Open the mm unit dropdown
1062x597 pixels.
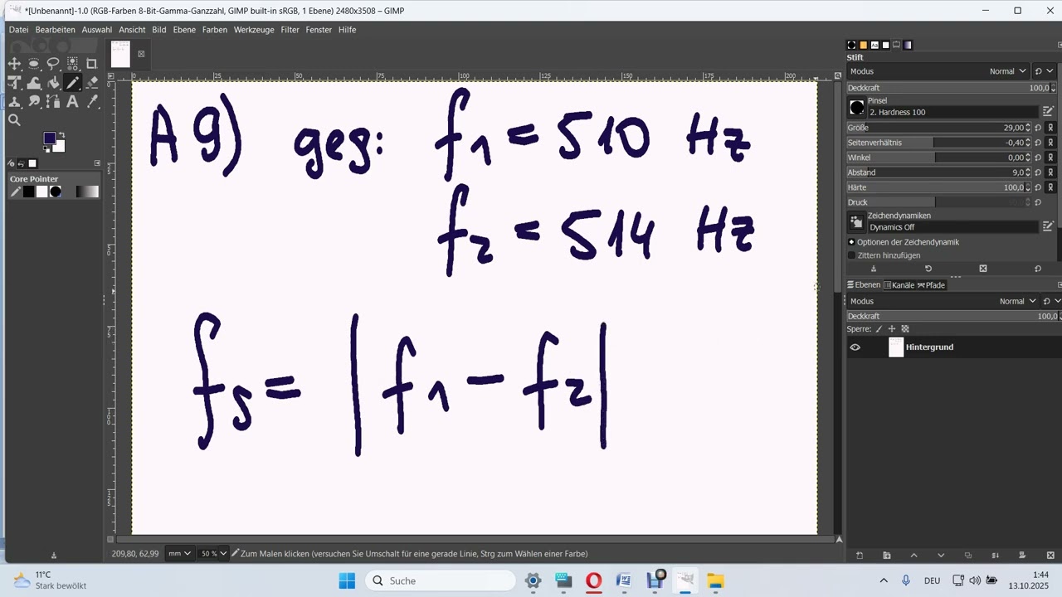179,553
